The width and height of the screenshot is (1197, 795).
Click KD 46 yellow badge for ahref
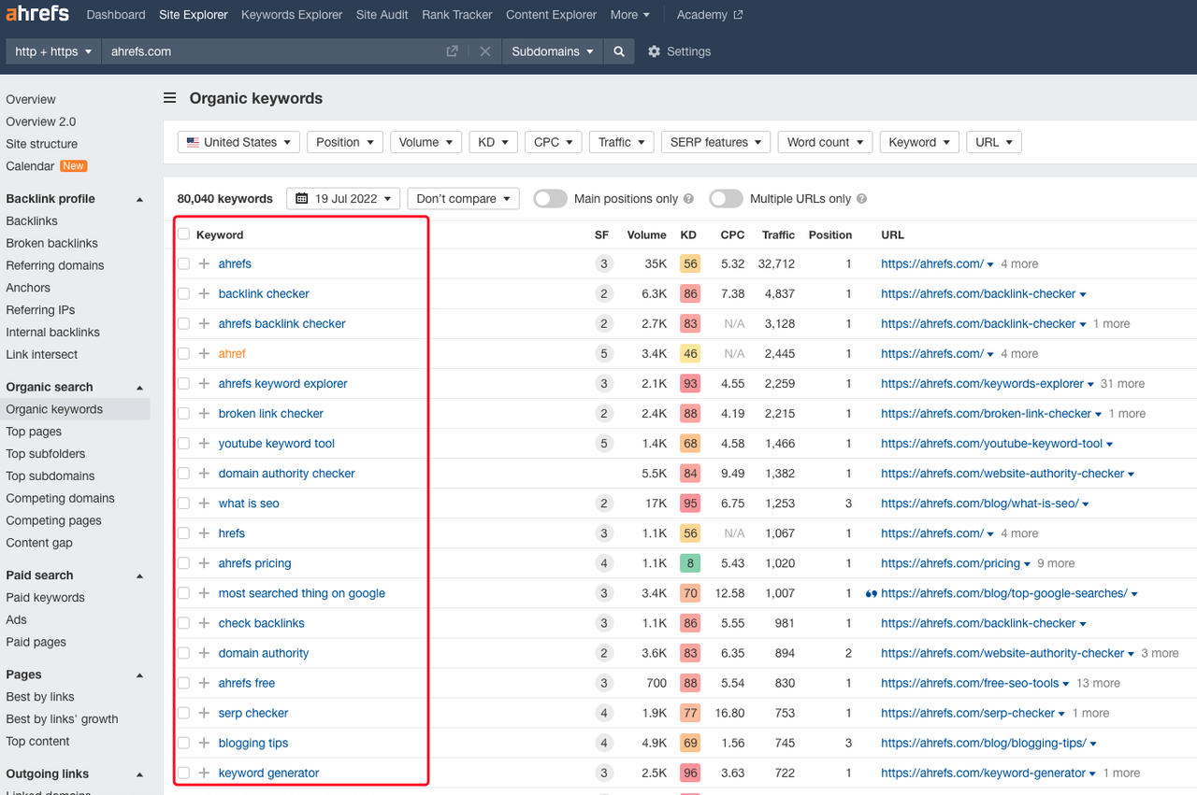(690, 353)
